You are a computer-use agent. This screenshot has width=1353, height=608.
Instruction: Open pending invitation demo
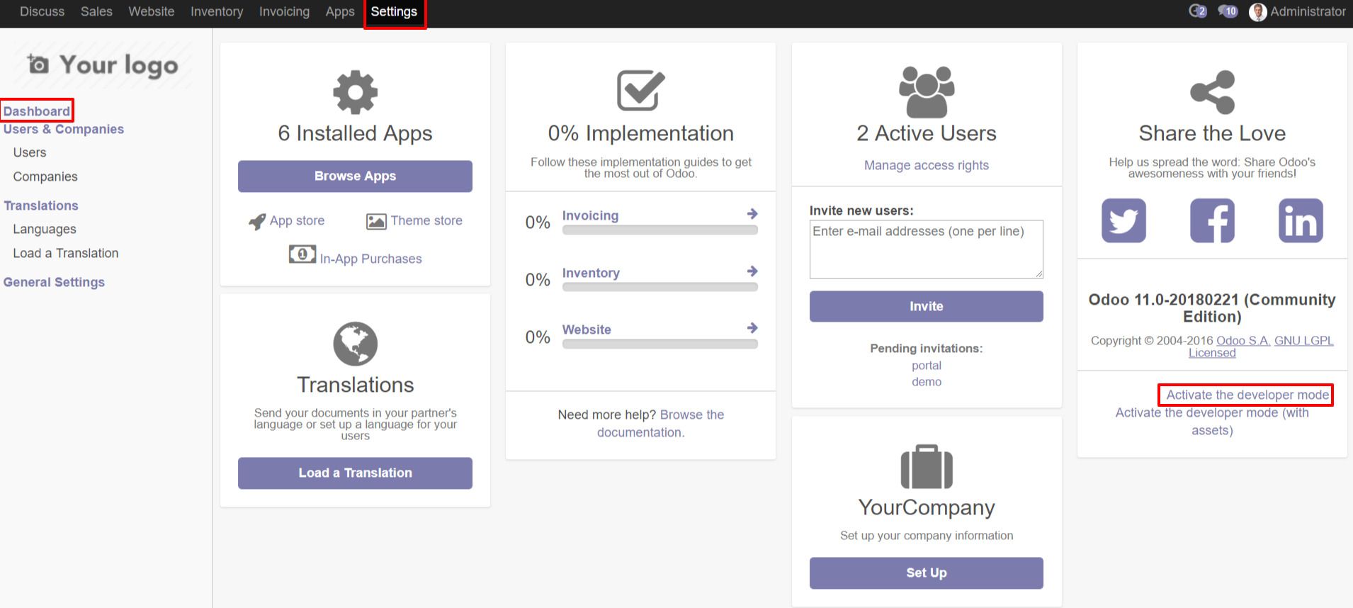point(927,382)
